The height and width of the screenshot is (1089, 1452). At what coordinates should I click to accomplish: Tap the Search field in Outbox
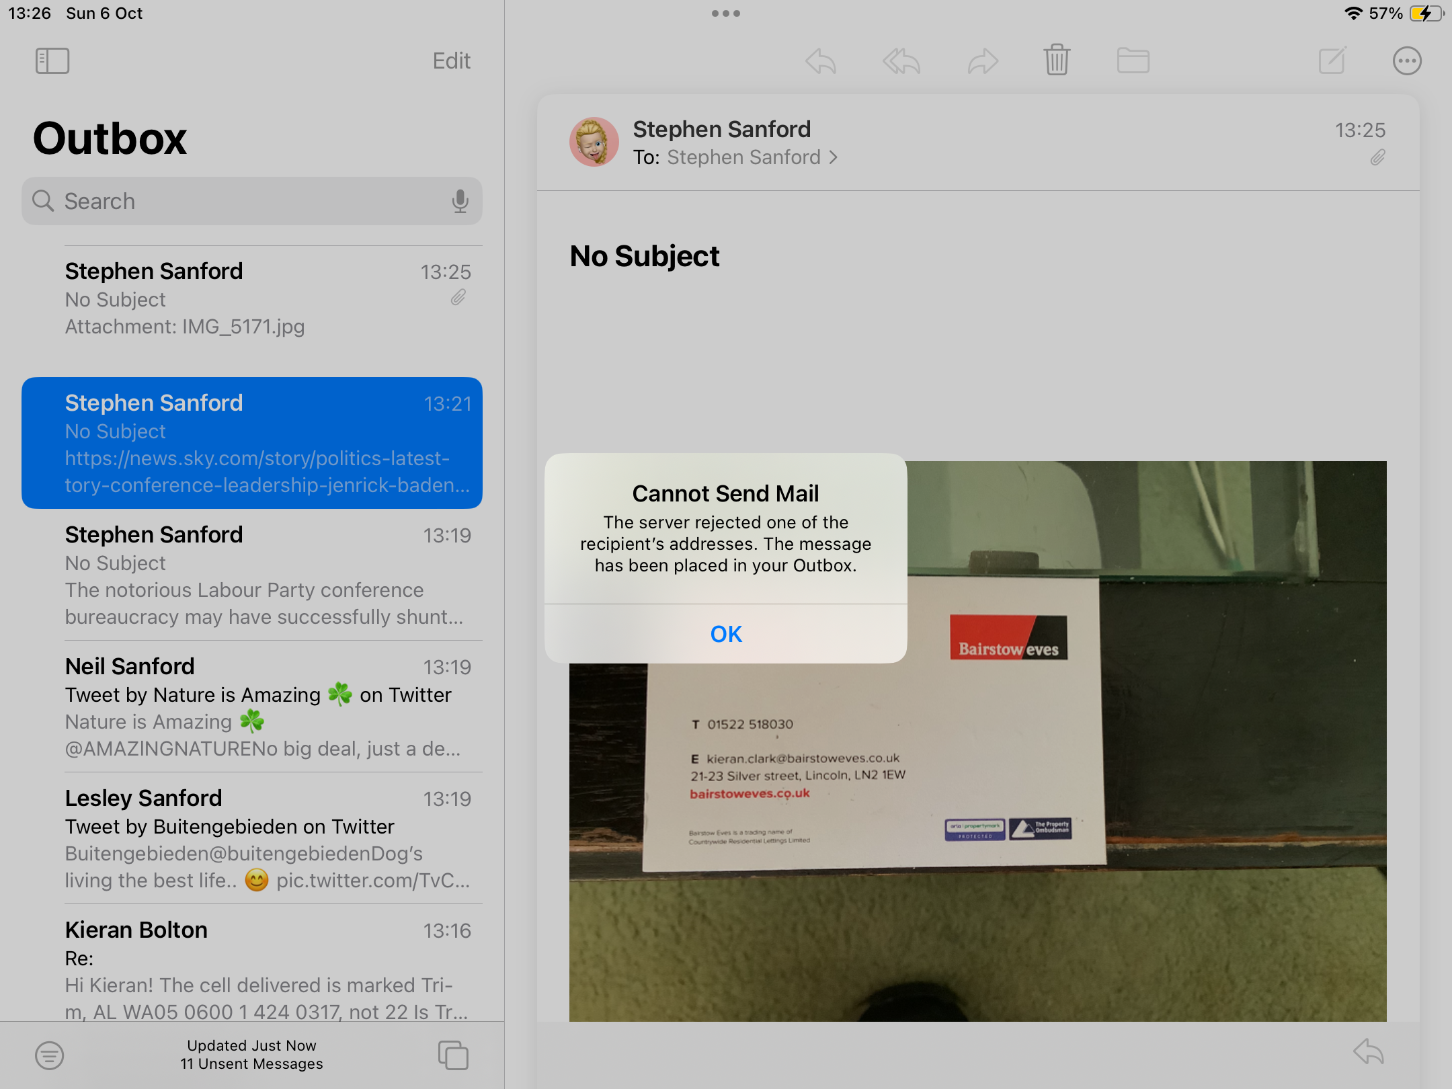[x=252, y=201]
